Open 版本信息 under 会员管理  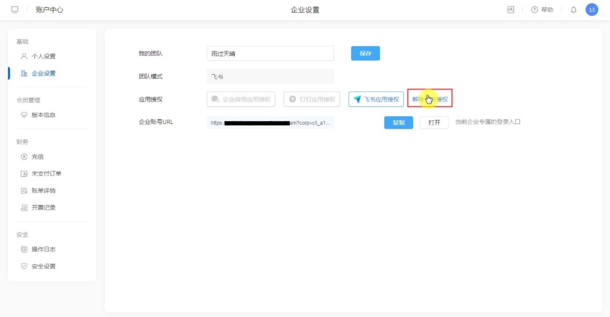[43, 115]
